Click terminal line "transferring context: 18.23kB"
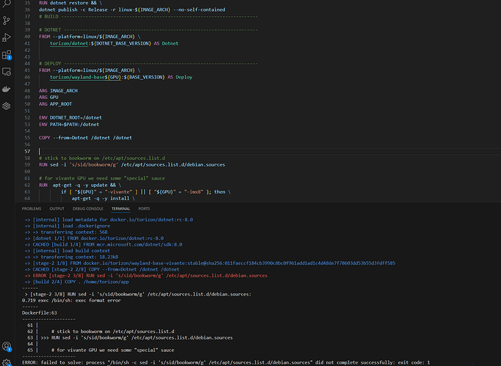This screenshot has height=366, width=501. 71,257
